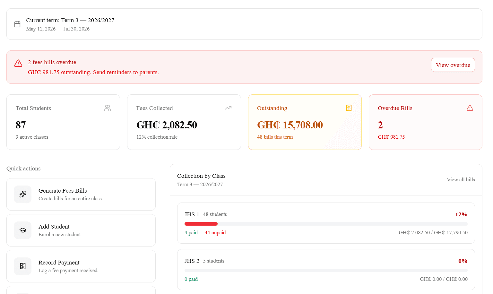This screenshot has width=493, height=294.
Task: Click the '5 students' label
Action: click(x=214, y=261)
